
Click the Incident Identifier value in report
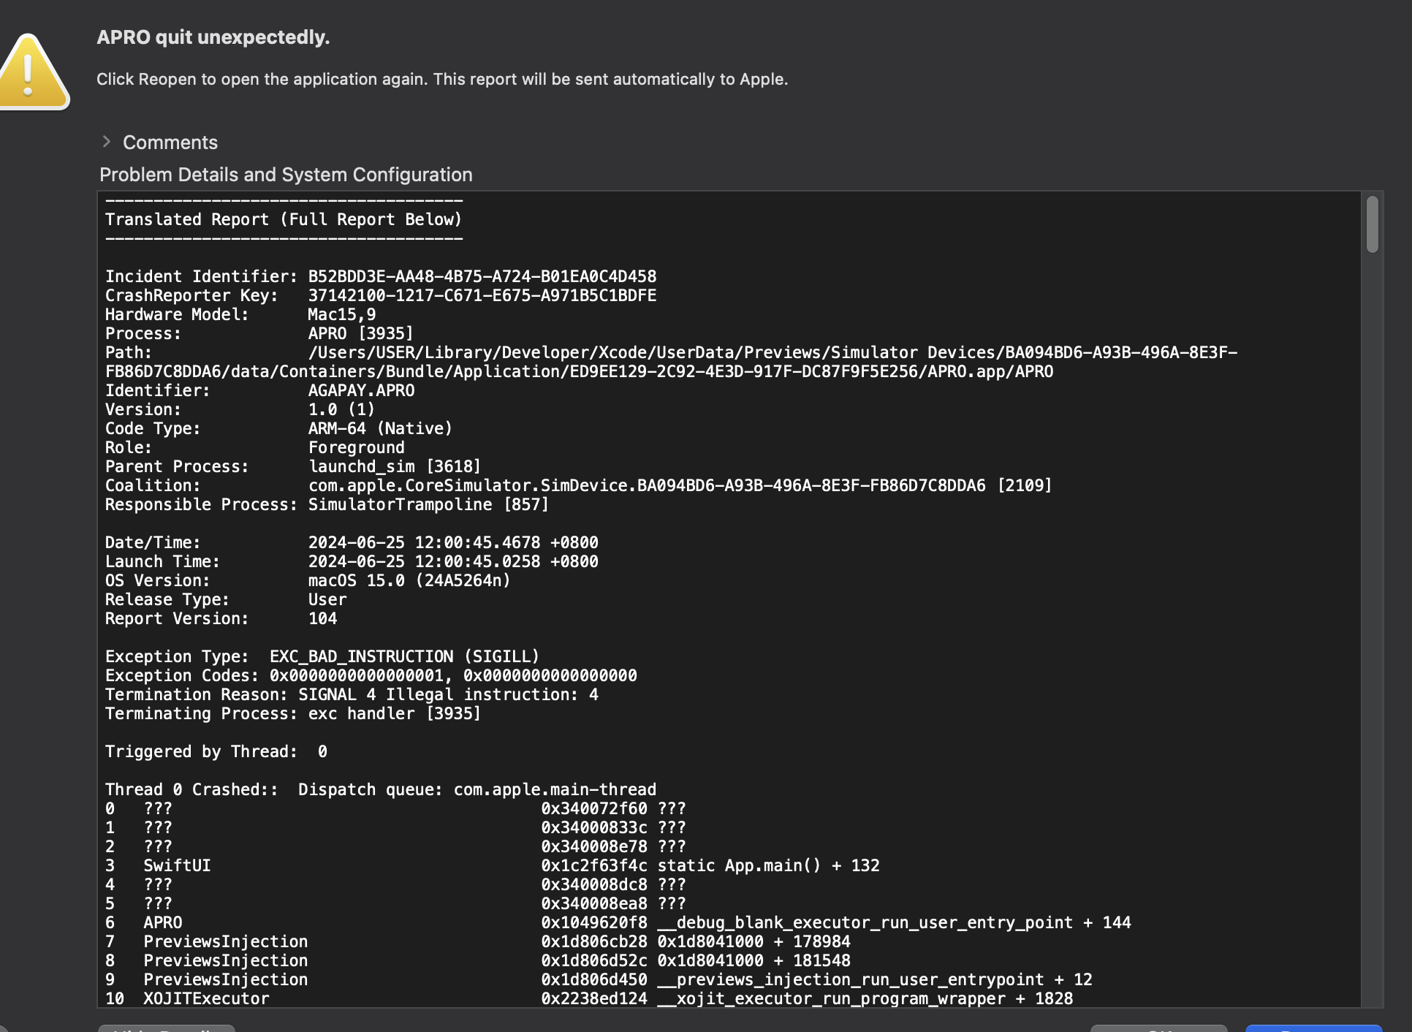click(482, 276)
